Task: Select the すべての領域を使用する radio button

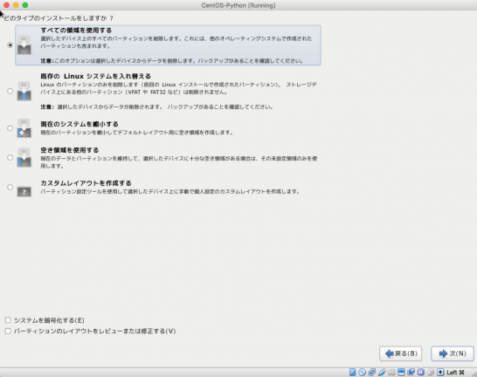Action: pos(10,45)
